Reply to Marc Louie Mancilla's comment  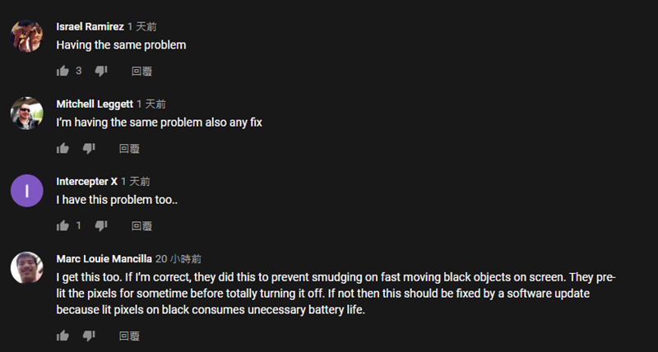(x=129, y=336)
